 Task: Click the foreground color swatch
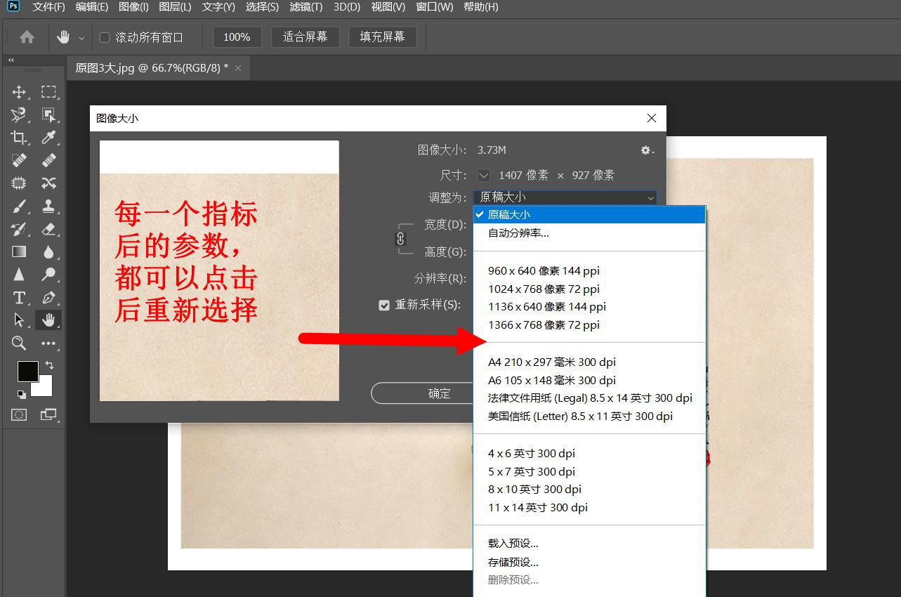tap(27, 370)
